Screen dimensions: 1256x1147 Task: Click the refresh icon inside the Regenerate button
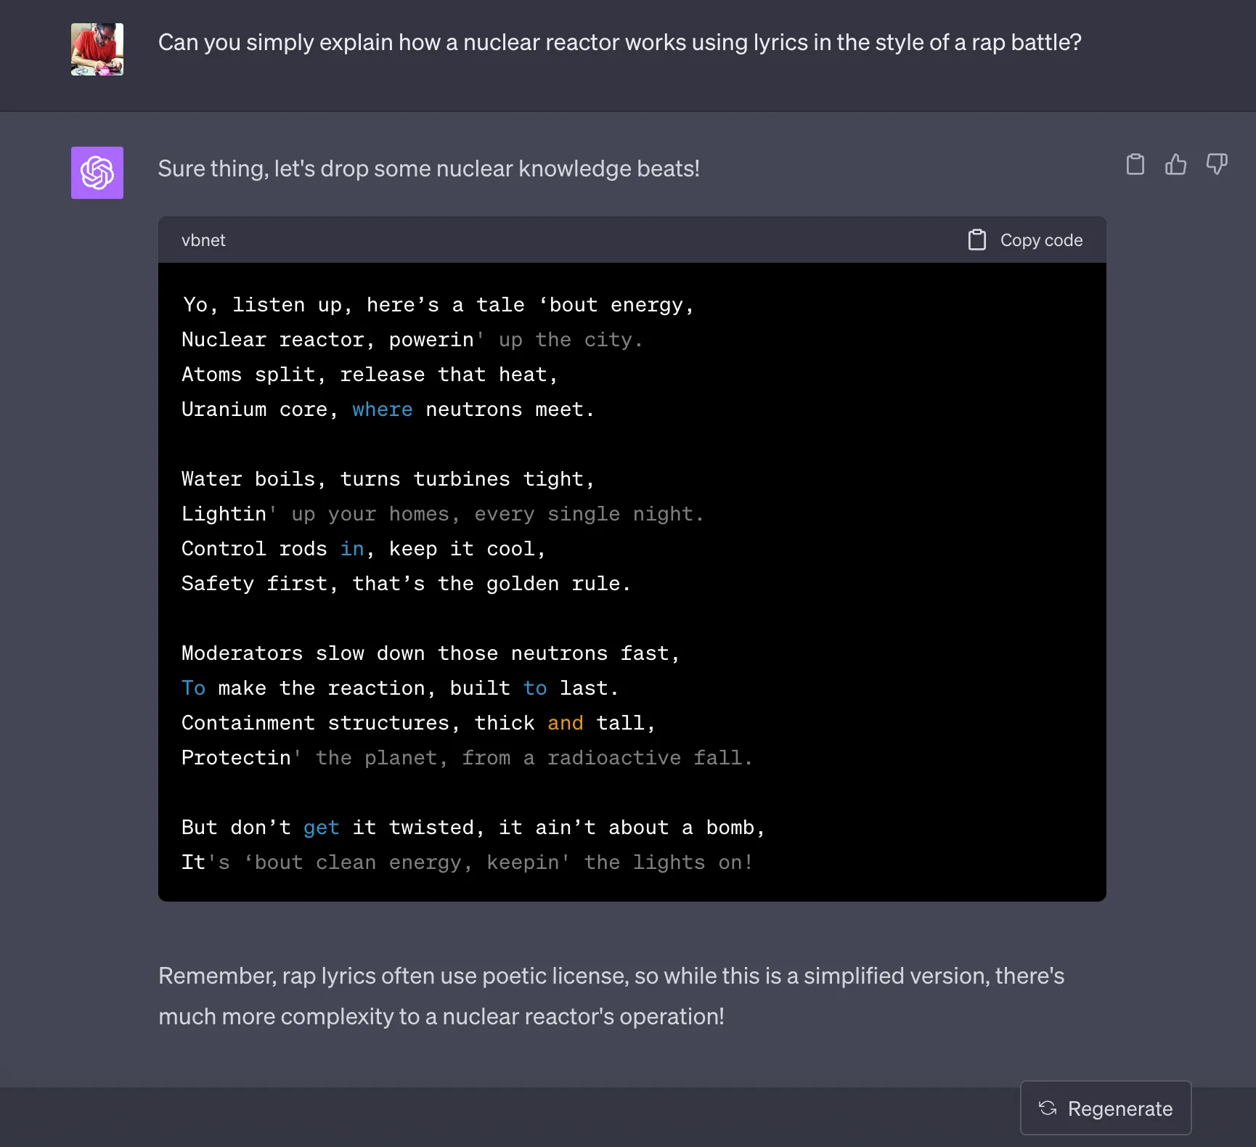coord(1048,1108)
